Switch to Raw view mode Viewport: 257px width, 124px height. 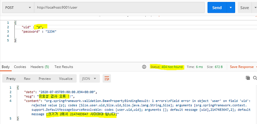27,78
